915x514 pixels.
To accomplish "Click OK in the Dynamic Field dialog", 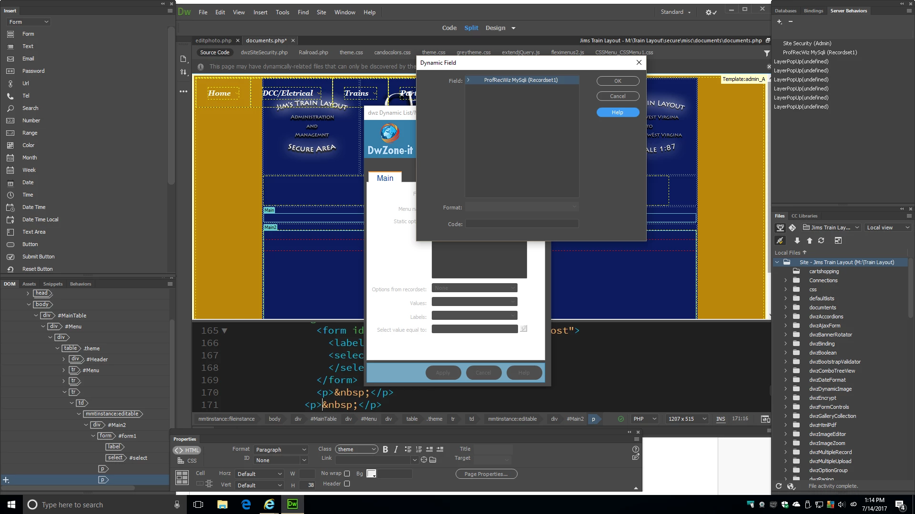I will pos(618,81).
